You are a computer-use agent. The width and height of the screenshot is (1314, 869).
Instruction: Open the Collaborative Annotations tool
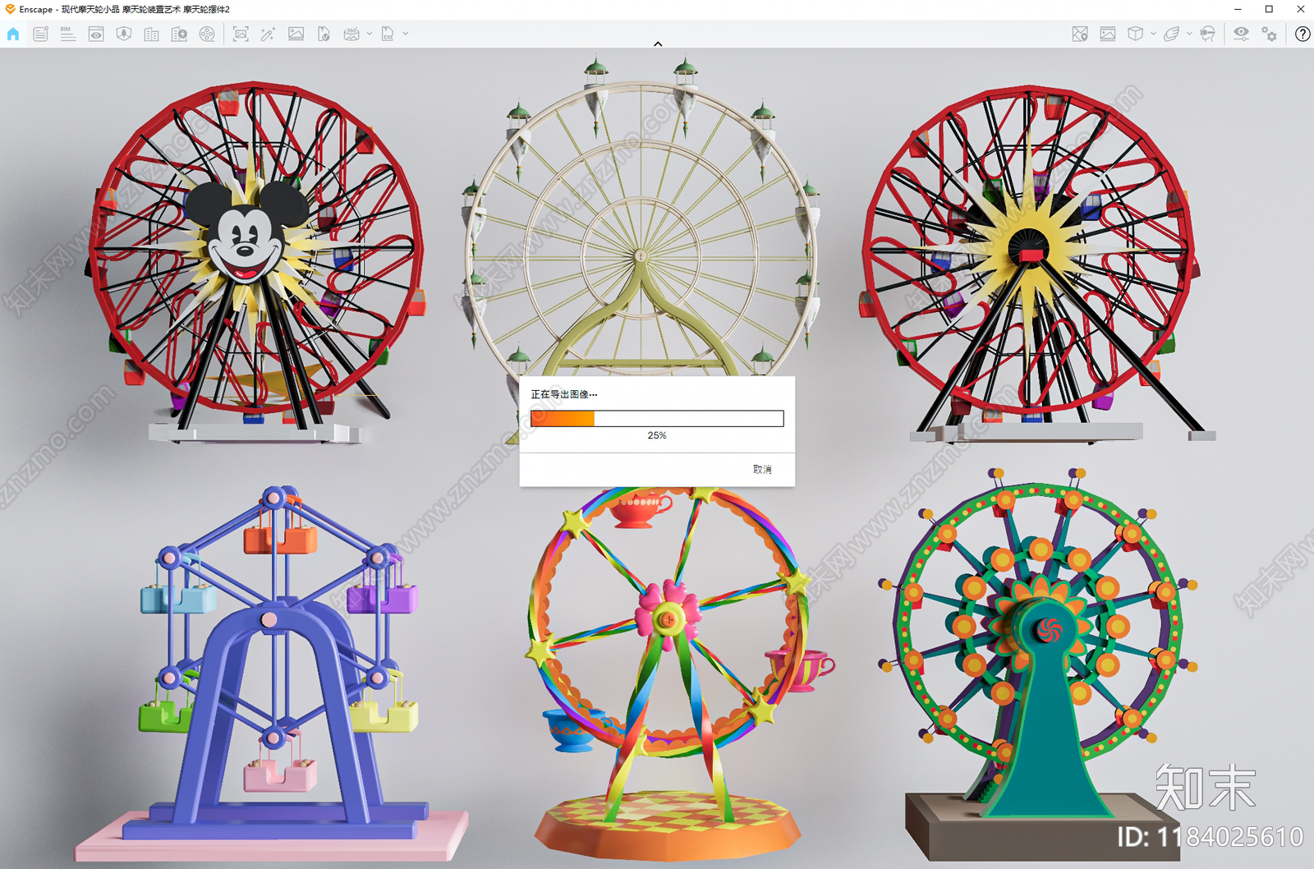pos(40,34)
